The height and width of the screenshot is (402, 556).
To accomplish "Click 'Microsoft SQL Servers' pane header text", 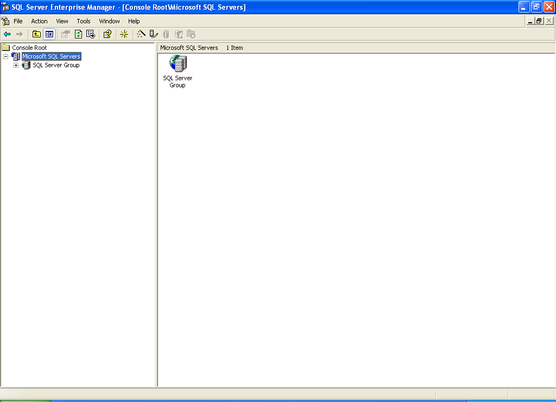I will (189, 48).
